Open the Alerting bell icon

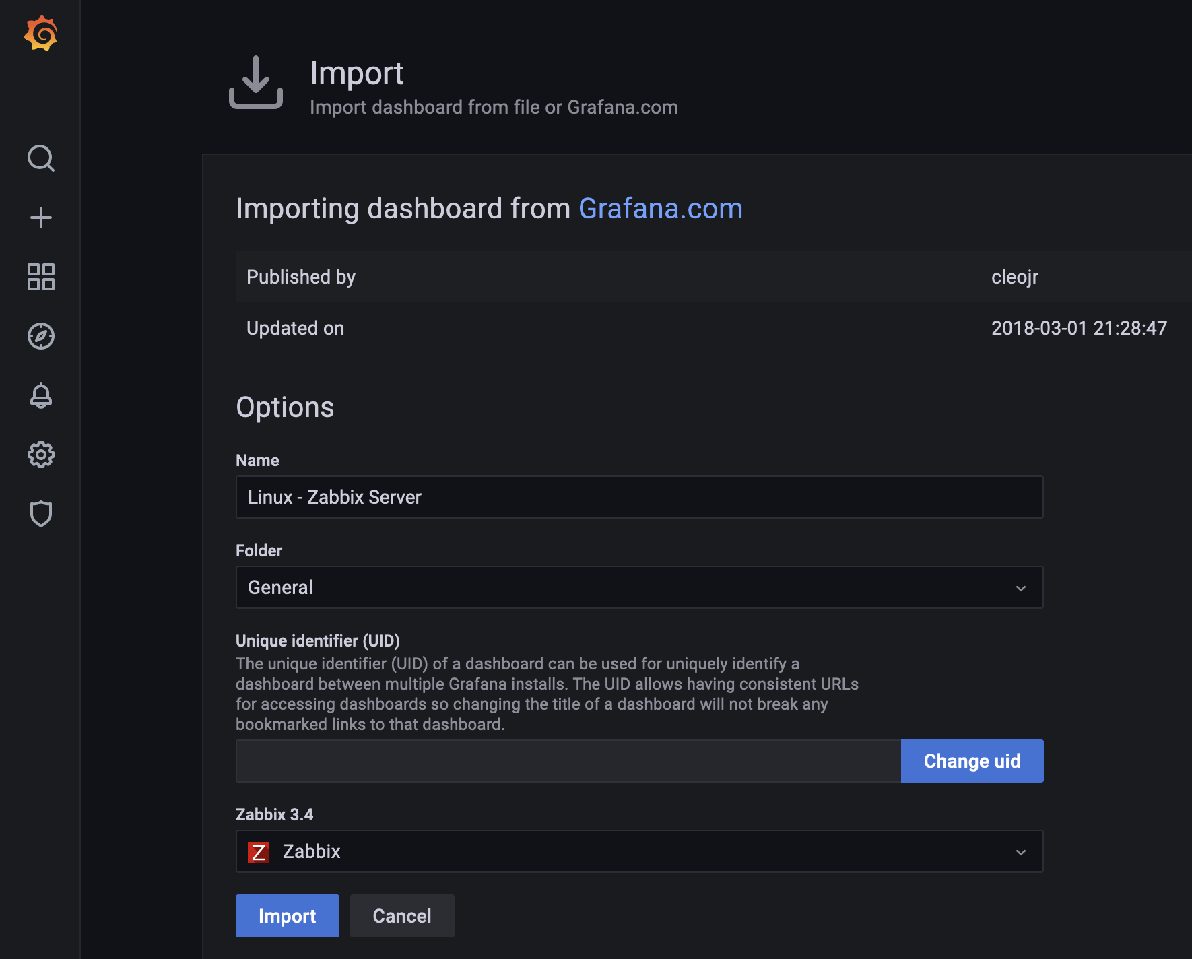click(x=41, y=395)
